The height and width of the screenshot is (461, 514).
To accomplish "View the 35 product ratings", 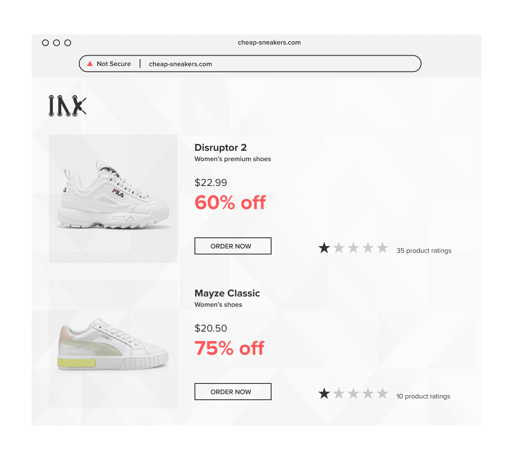I will (424, 251).
